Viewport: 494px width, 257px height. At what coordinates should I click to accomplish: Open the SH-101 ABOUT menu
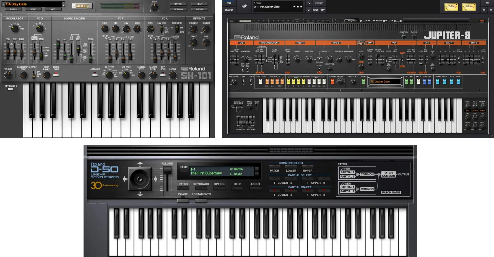(199, 9)
